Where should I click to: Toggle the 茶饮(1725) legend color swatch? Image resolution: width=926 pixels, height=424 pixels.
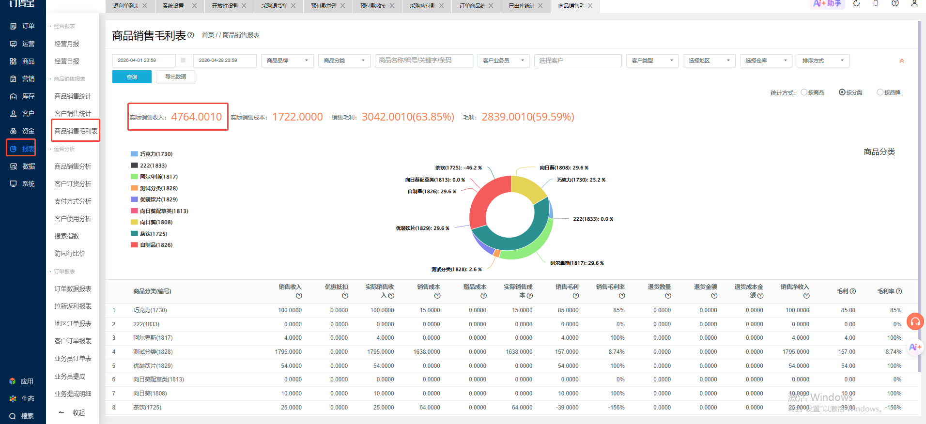pyautogui.click(x=135, y=234)
